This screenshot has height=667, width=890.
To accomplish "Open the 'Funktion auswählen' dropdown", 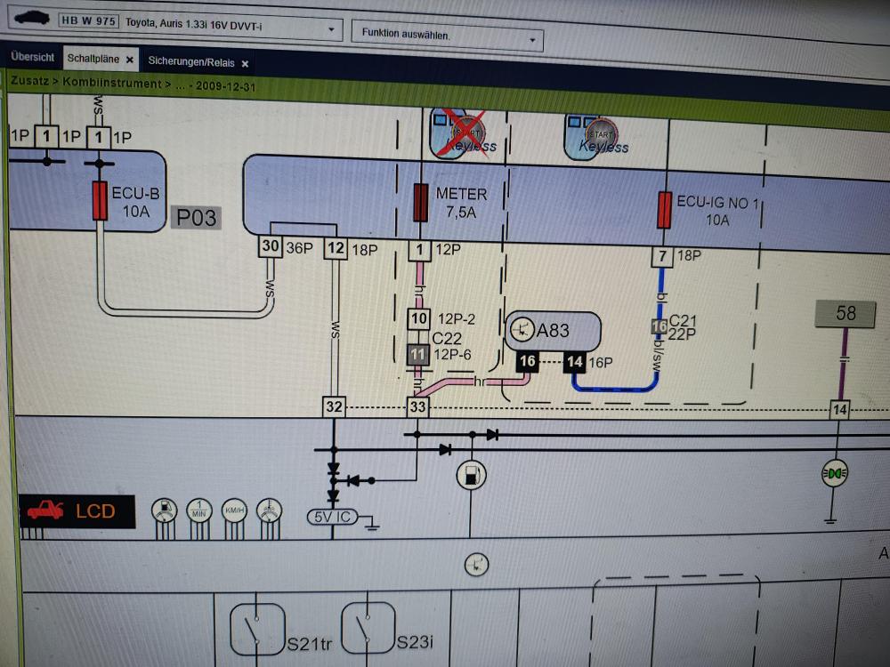I will point(448,36).
